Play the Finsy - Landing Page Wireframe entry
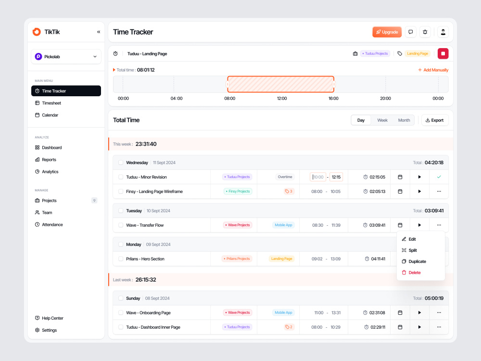Screen dimensions: 481x361 pos(419,192)
